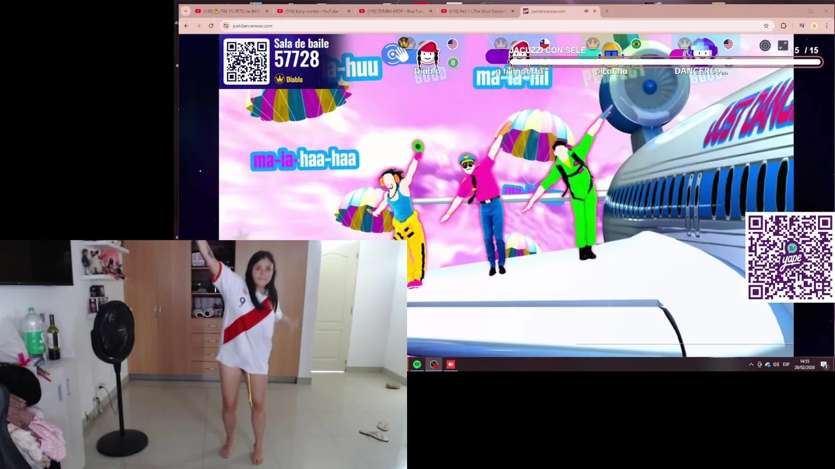View site information icon in address bar
This screenshot has height=469, width=835.
click(226, 25)
